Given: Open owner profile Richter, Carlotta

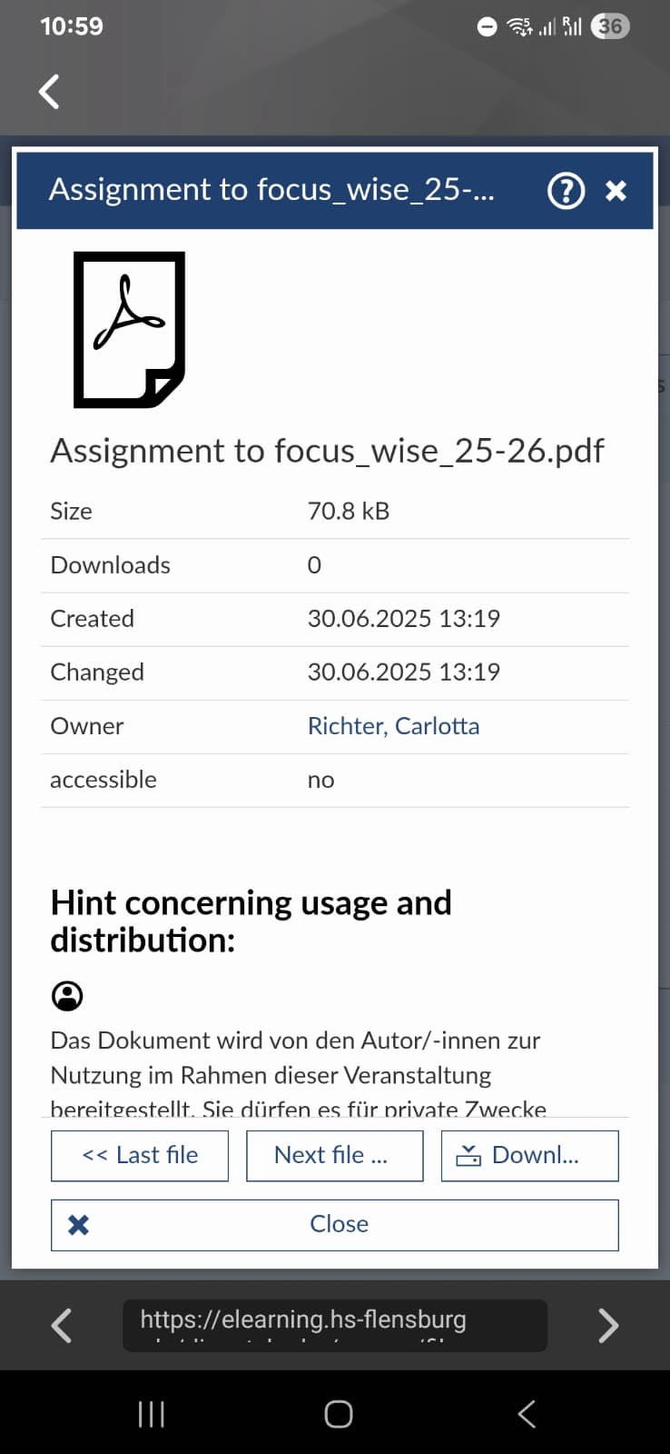Looking at the screenshot, I should [x=393, y=726].
